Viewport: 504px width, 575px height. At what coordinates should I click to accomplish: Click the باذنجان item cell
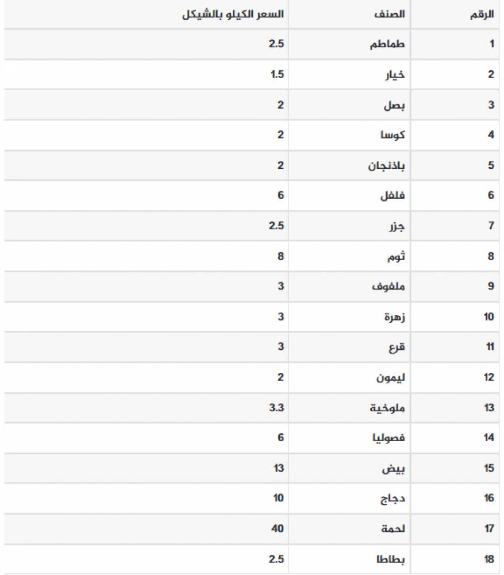tap(386, 165)
